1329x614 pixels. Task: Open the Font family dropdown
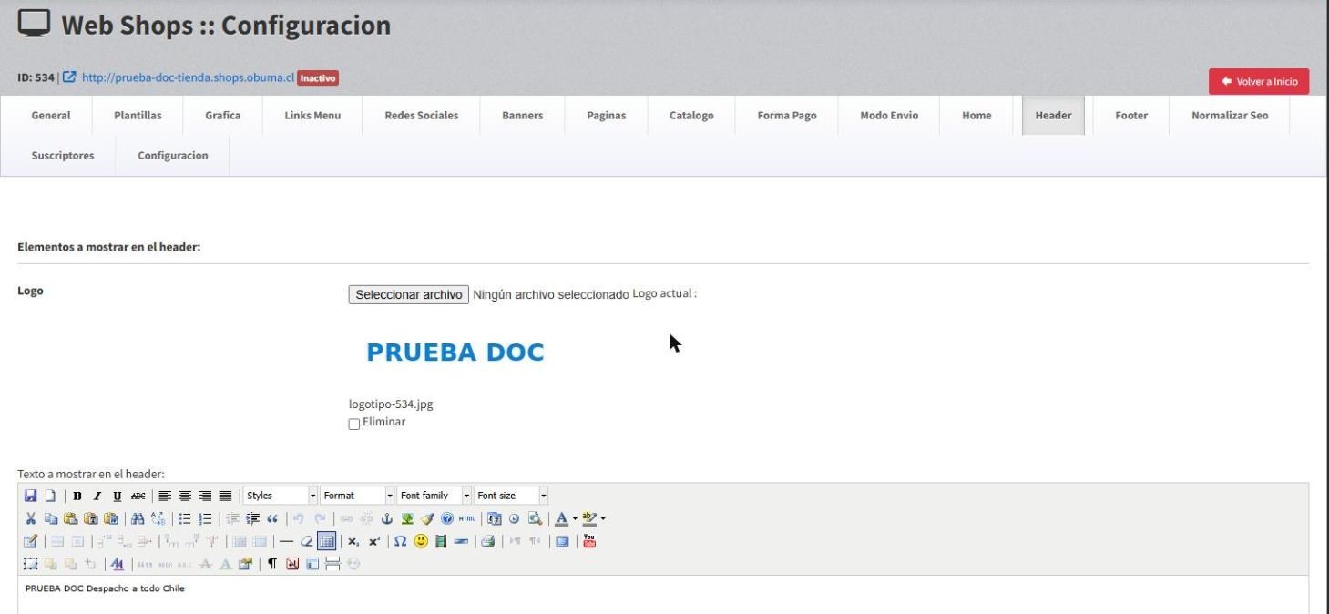pyautogui.click(x=434, y=496)
